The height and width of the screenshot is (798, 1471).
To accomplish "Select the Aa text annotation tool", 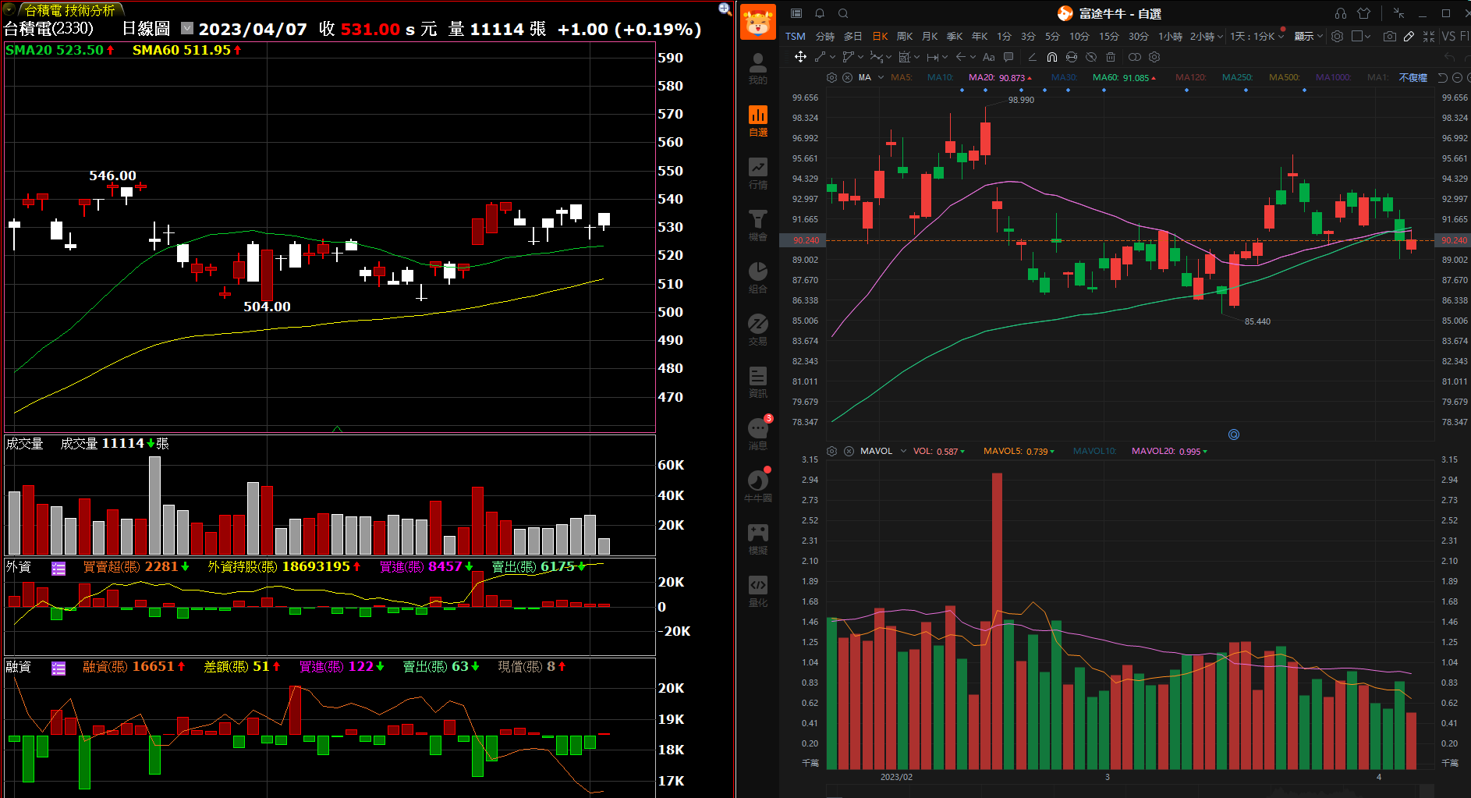I will 989,57.
